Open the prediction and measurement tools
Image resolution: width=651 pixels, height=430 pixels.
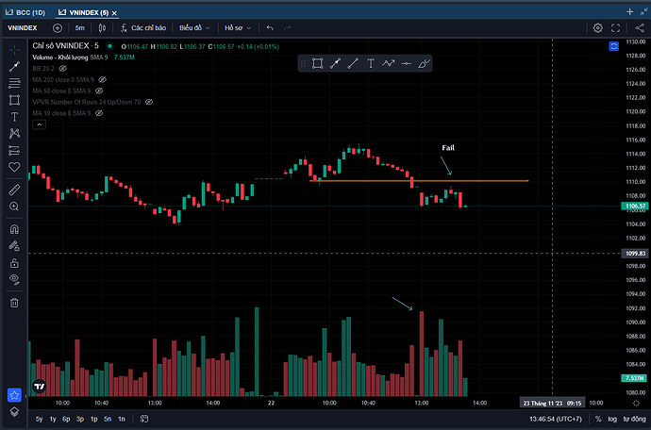[14, 150]
